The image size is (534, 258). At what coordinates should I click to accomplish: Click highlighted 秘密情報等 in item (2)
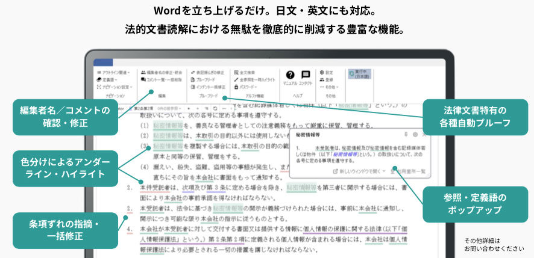pyautogui.click(x=168, y=137)
